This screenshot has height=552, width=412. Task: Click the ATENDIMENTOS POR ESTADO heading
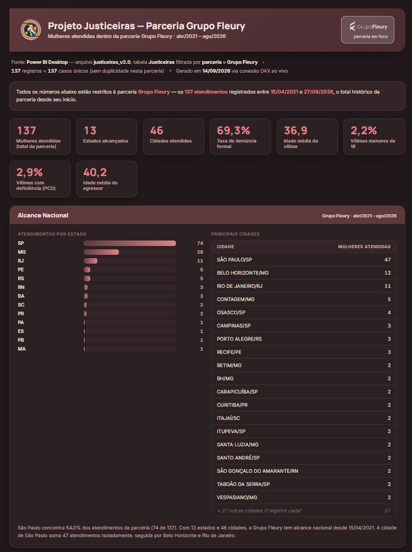52,234
